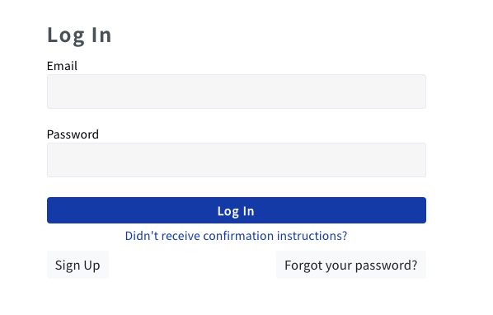Start password recovery via Forgot your password
The width and height of the screenshot is (493, 315).
pos(351,265)
